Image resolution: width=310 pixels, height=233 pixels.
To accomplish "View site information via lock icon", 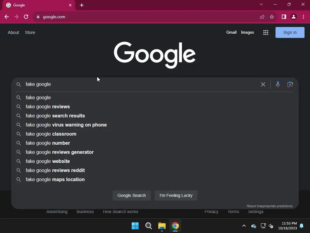I will 38,17.
